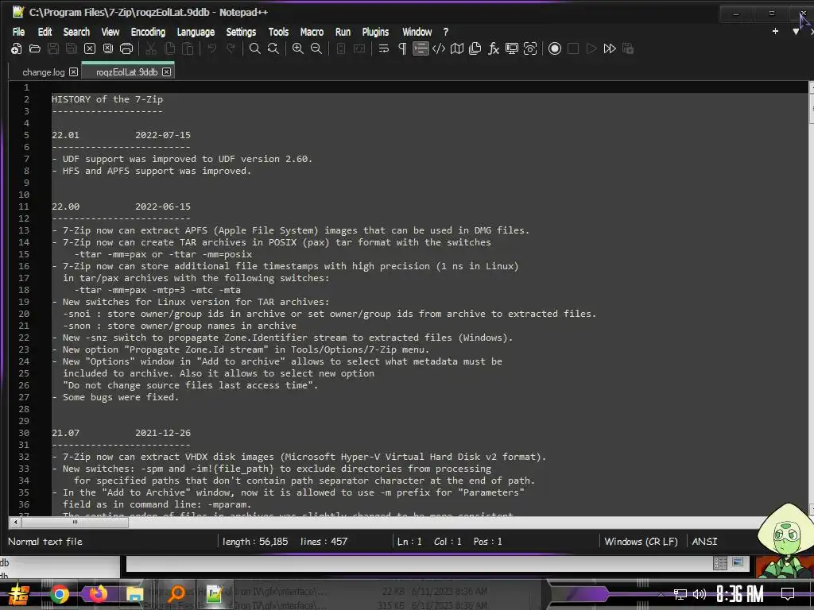Toggle word wrap in the toolbar

(x=384, y=48)
